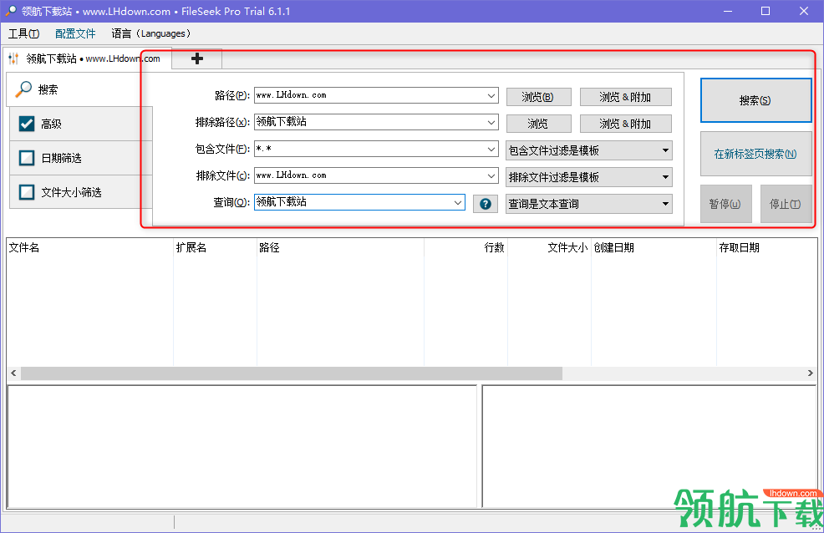Enable the 日期筛选 checkbox
Viewport: 824px width, 533px height.
27,158
